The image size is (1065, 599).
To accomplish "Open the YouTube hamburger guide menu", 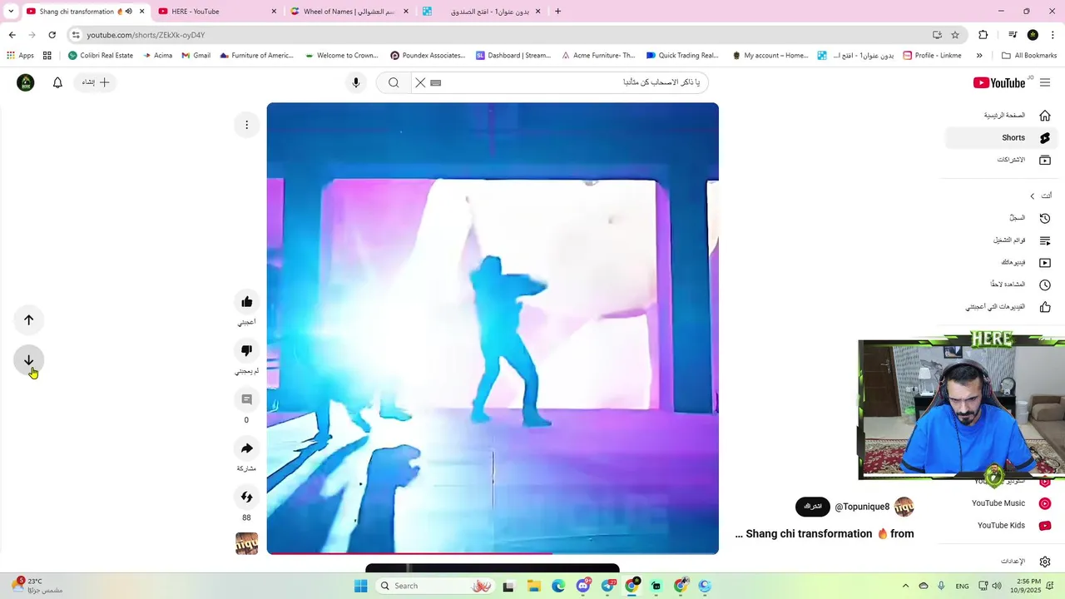I will click(1045, 82).
